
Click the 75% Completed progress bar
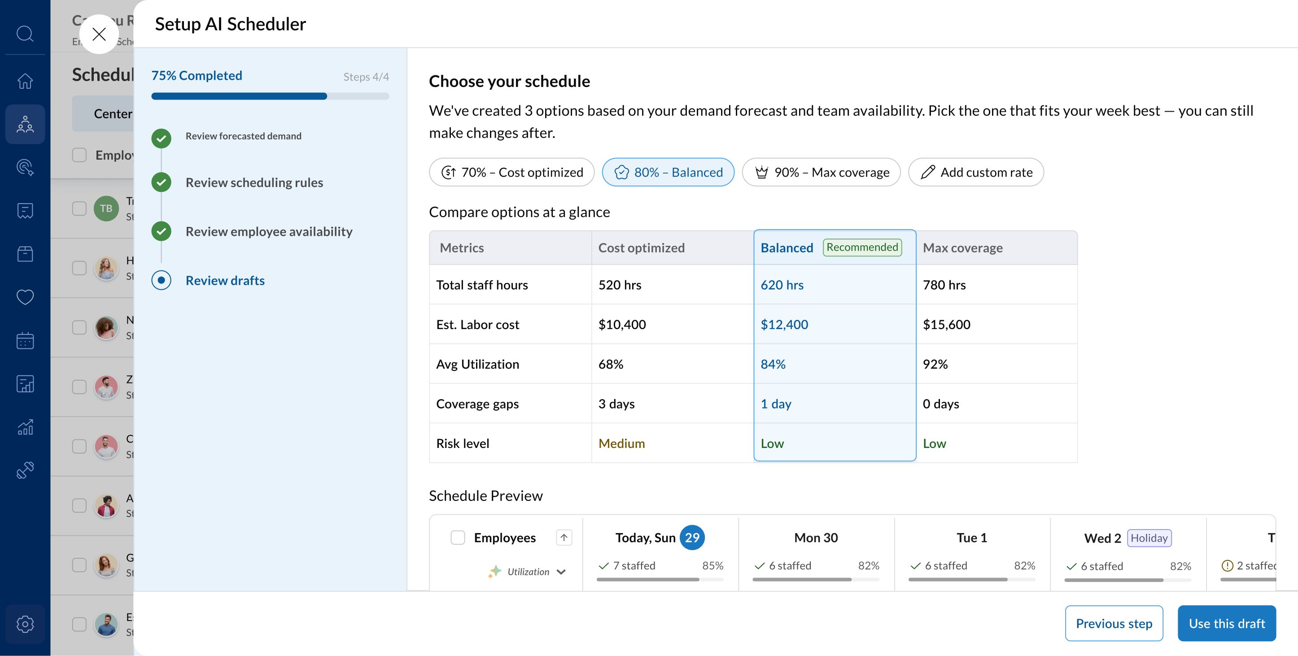pos(270,96)
